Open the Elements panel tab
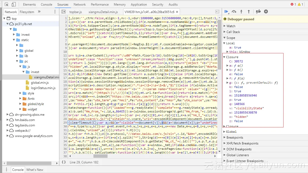 pyautogui.click(x=29, y=4)
